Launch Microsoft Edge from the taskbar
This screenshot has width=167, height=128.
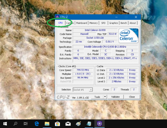(x=36, y=124)
